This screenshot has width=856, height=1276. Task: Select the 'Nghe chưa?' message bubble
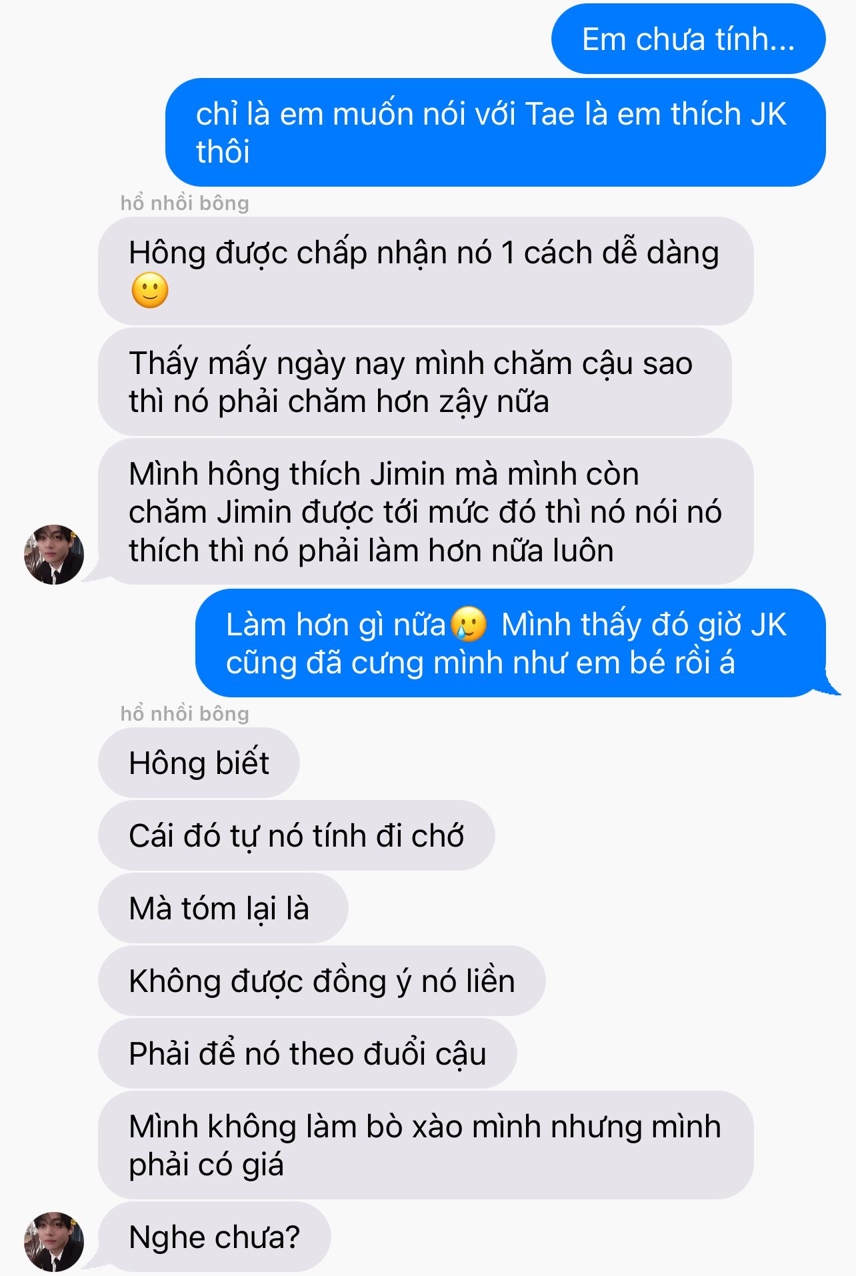[214, 1237]
